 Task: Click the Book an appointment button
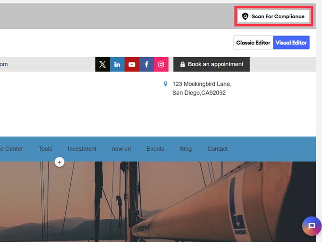211,64
